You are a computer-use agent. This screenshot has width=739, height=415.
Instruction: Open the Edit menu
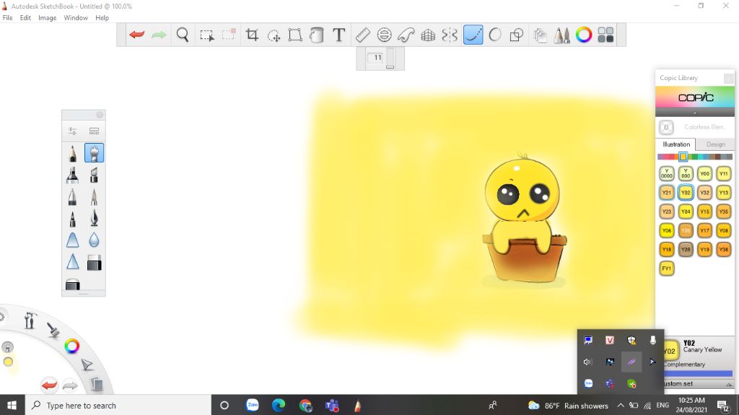coord(25,18)
